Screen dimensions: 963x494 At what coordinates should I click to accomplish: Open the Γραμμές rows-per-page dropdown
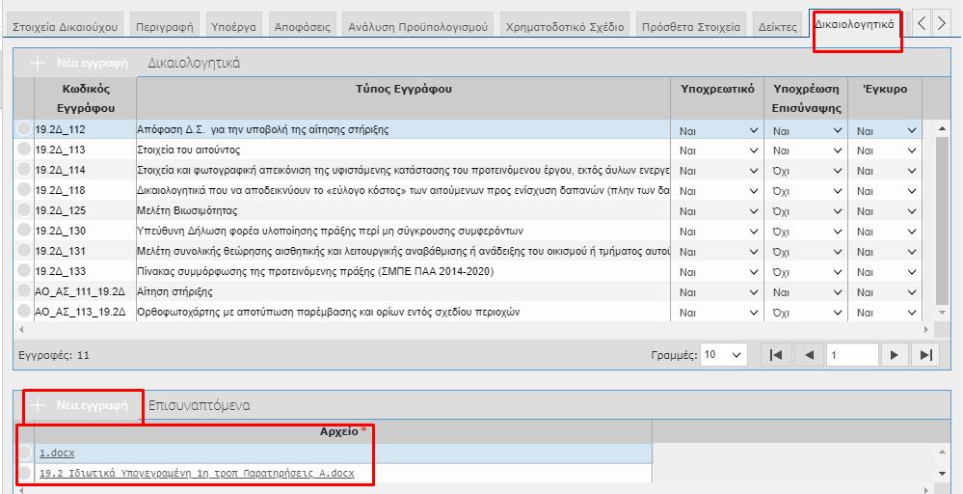tap(724, 355)
